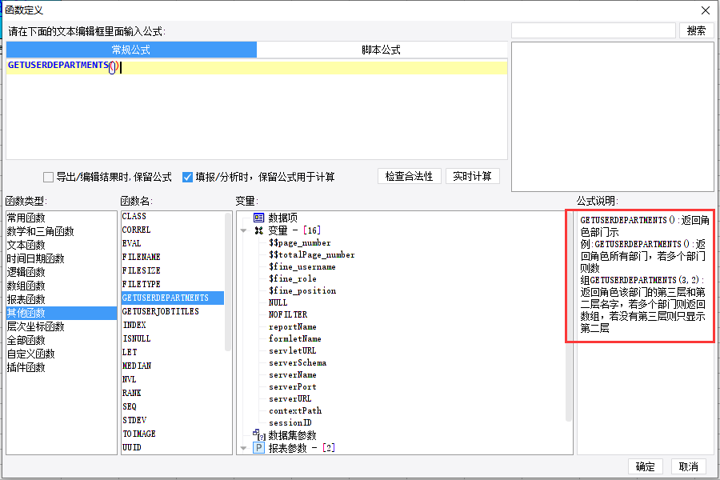Click the function name list scrollbar
The height and width of the screenshot is (480, 720).
click(228, 282)
